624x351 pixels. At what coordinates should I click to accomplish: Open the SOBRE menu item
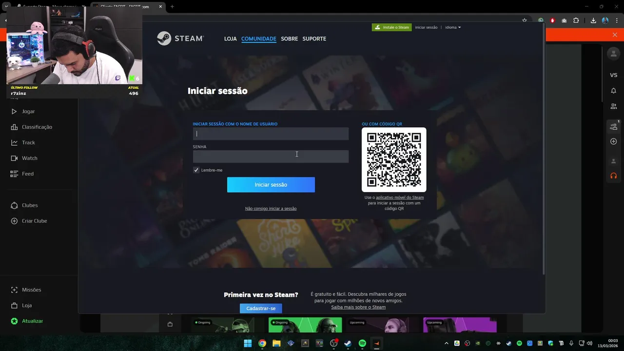click(x=289, y=39)
